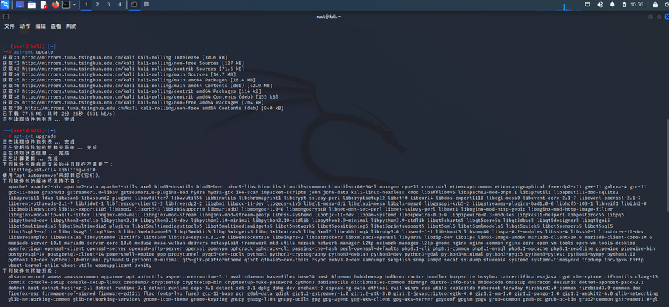This screenshot has height=307, width=669.
Task: Switch to workspace 3
Action: (109, 5)
